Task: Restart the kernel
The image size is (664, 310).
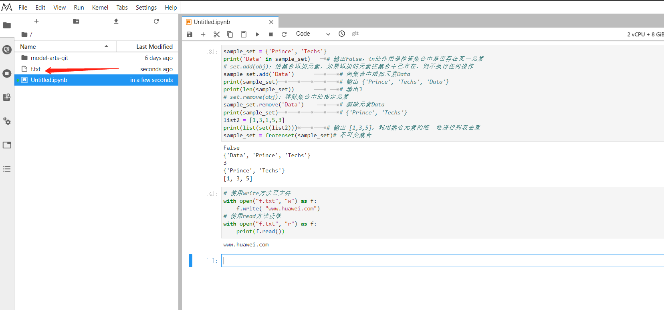Action: [x=284, y=34]
